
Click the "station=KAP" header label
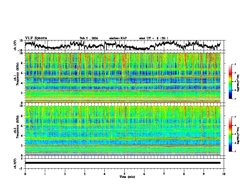click(118, 38)
